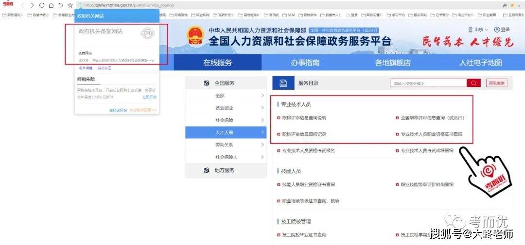Click the orange 安全防护设置 link in popup

(x=143, y=110)
